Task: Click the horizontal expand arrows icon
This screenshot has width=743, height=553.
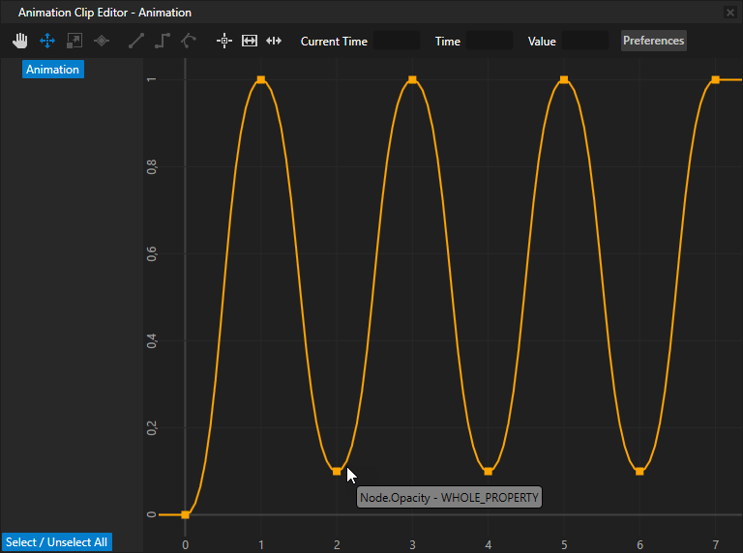Action: pyautogui.click(x=274, y=41)
